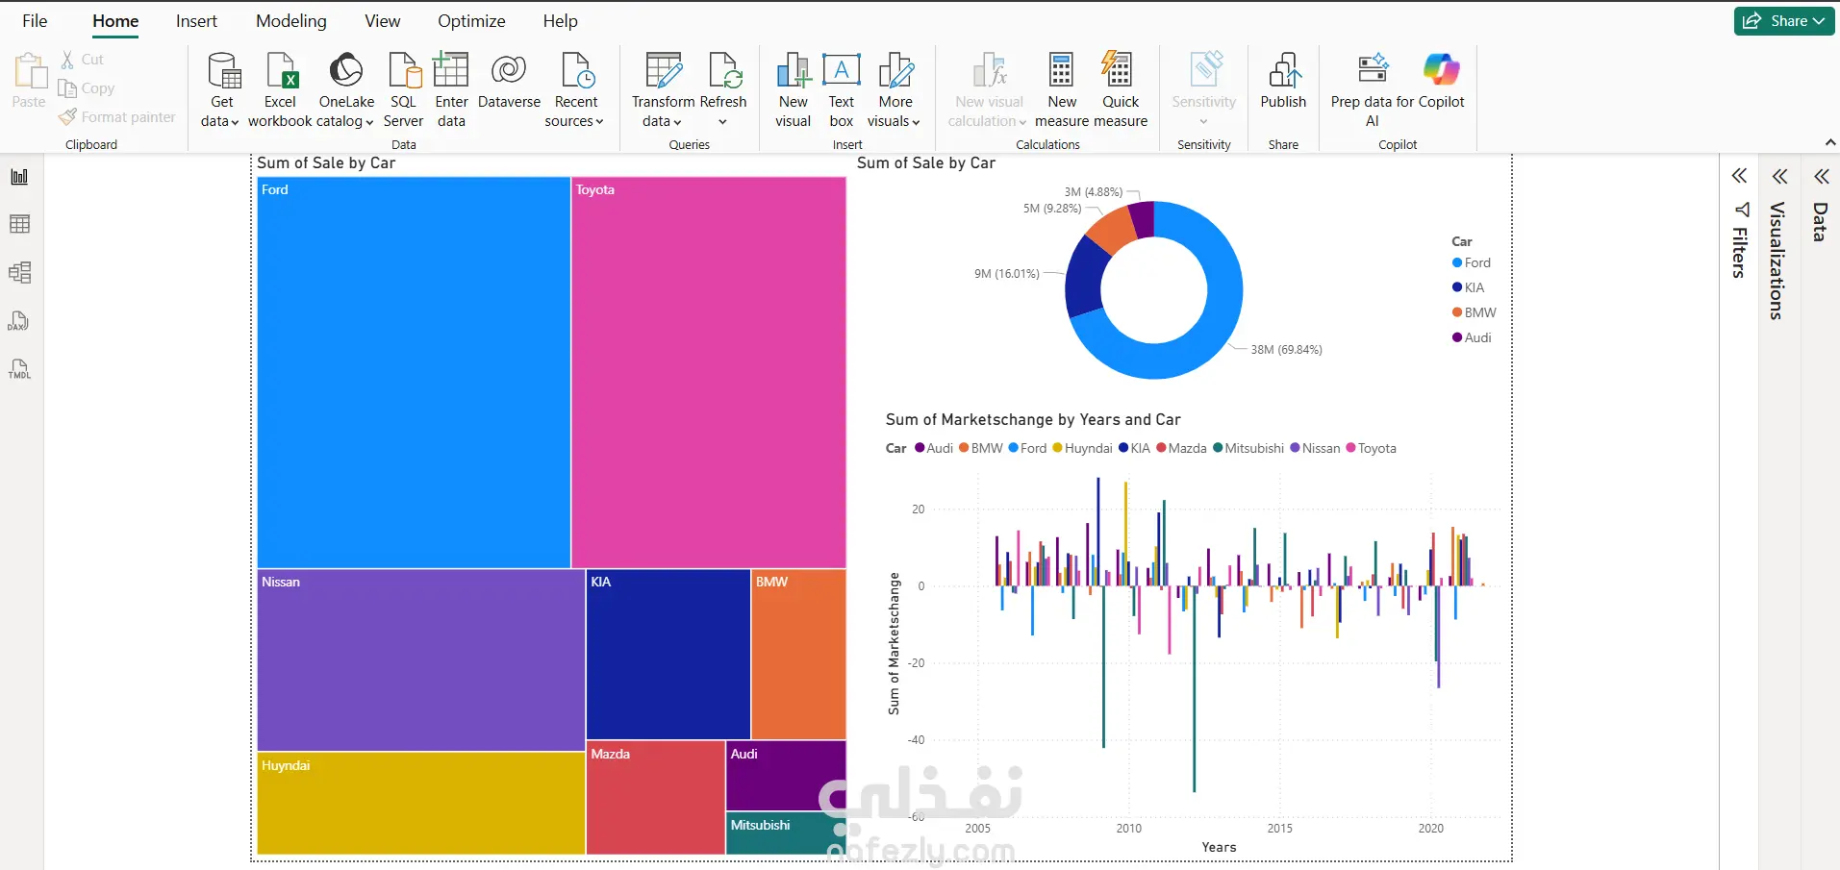Switch to Report view in left sidebar
This screenshot has height=870, width=1840.
(x=19, y=177)
